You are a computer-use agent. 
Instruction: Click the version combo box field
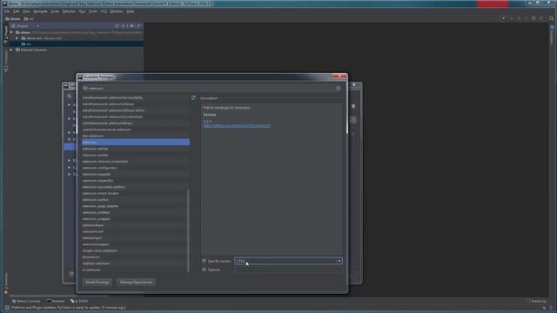pos(288,261)
